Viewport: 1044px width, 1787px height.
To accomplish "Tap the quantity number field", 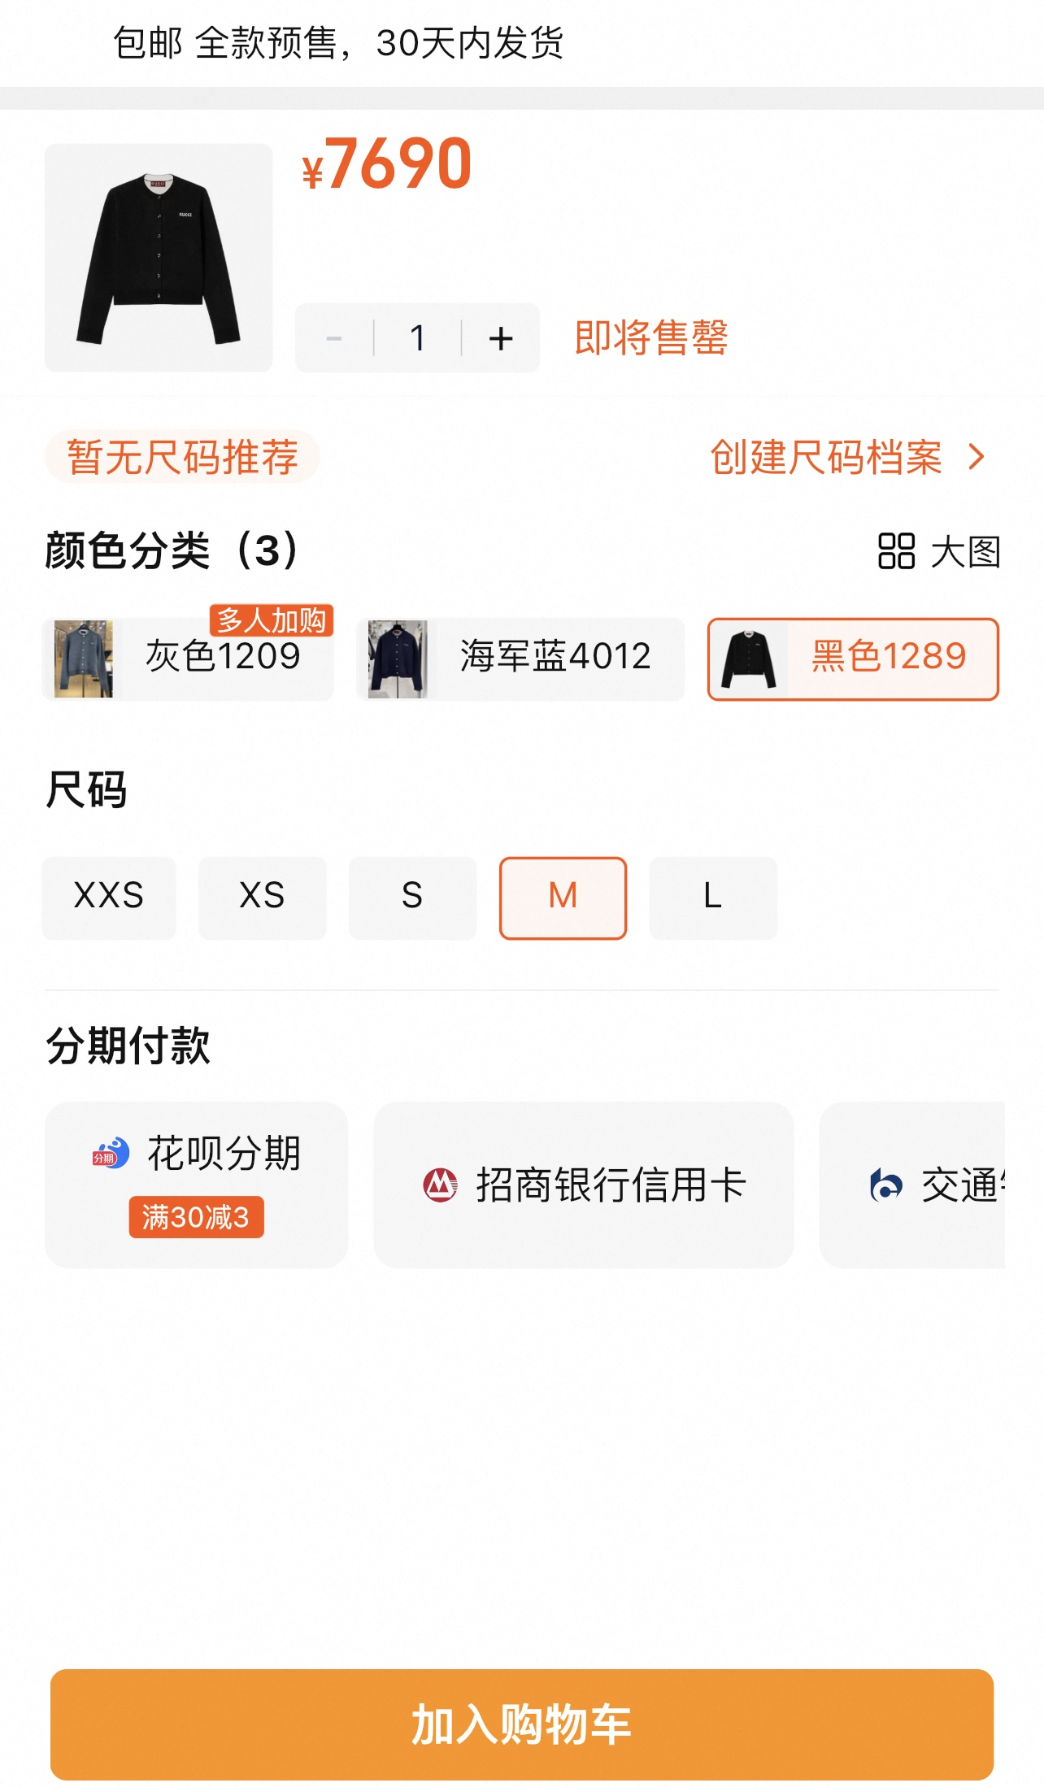I will [418, 338].
